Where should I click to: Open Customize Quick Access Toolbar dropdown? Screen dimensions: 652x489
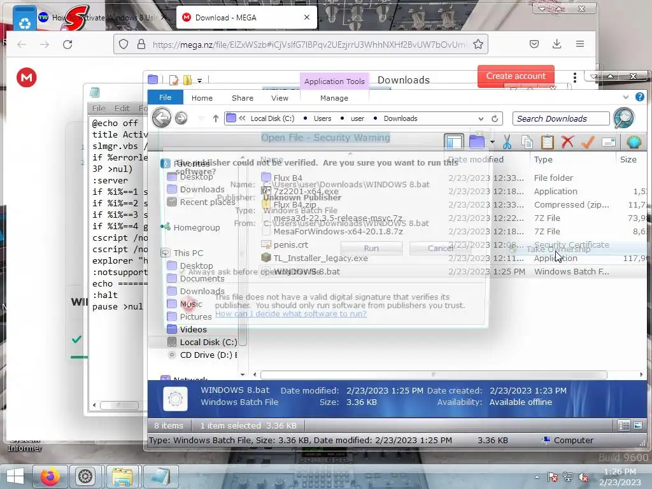[x=199, y=80]
